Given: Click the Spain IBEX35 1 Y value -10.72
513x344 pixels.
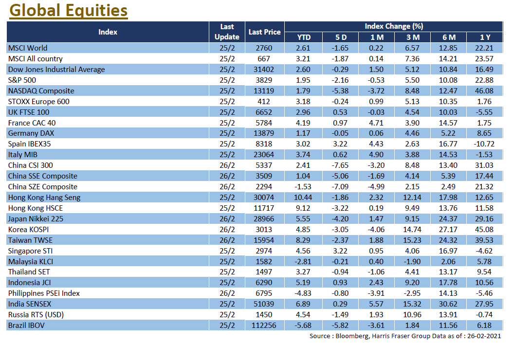Looking at the screenshot, I should pos(484,144).
